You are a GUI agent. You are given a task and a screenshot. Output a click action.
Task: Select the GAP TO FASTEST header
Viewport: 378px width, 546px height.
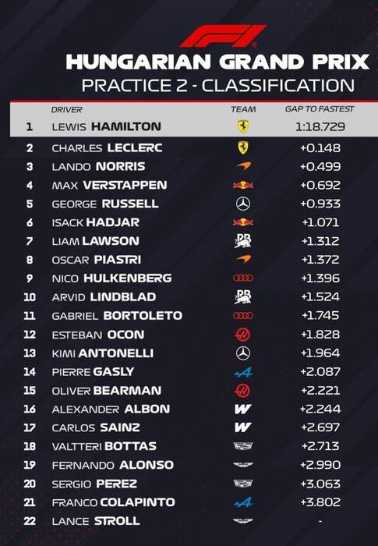click(x=320, y=109)
